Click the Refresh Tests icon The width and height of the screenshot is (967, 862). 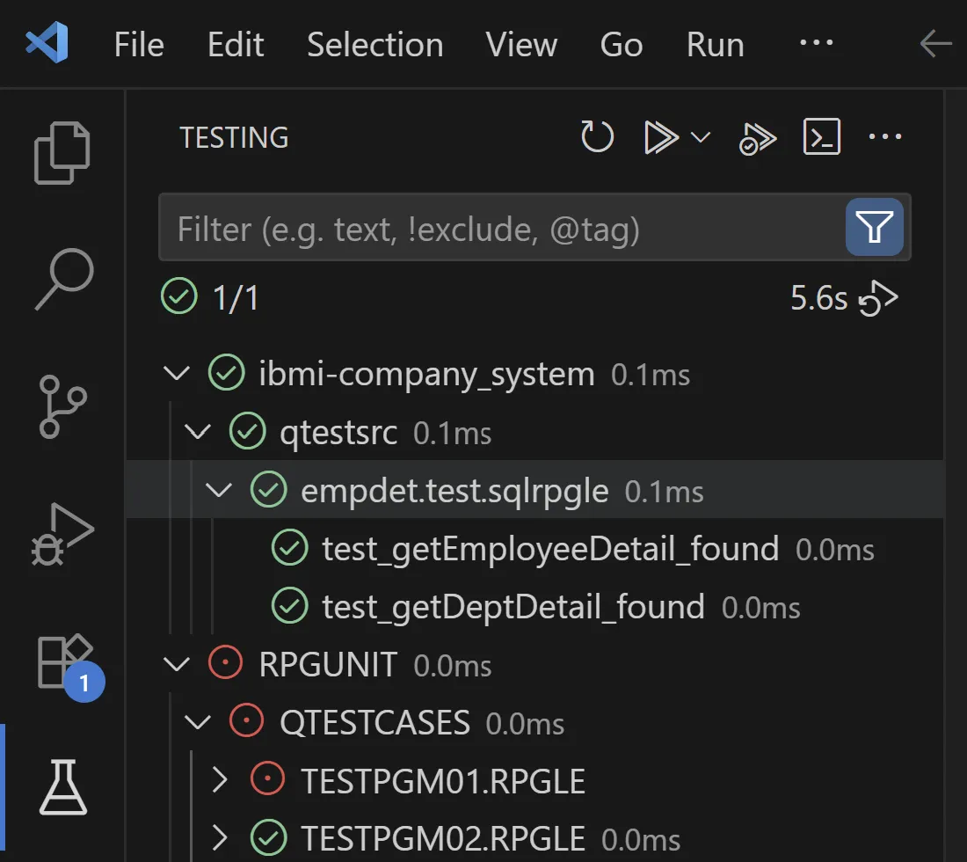coord(597,137)
